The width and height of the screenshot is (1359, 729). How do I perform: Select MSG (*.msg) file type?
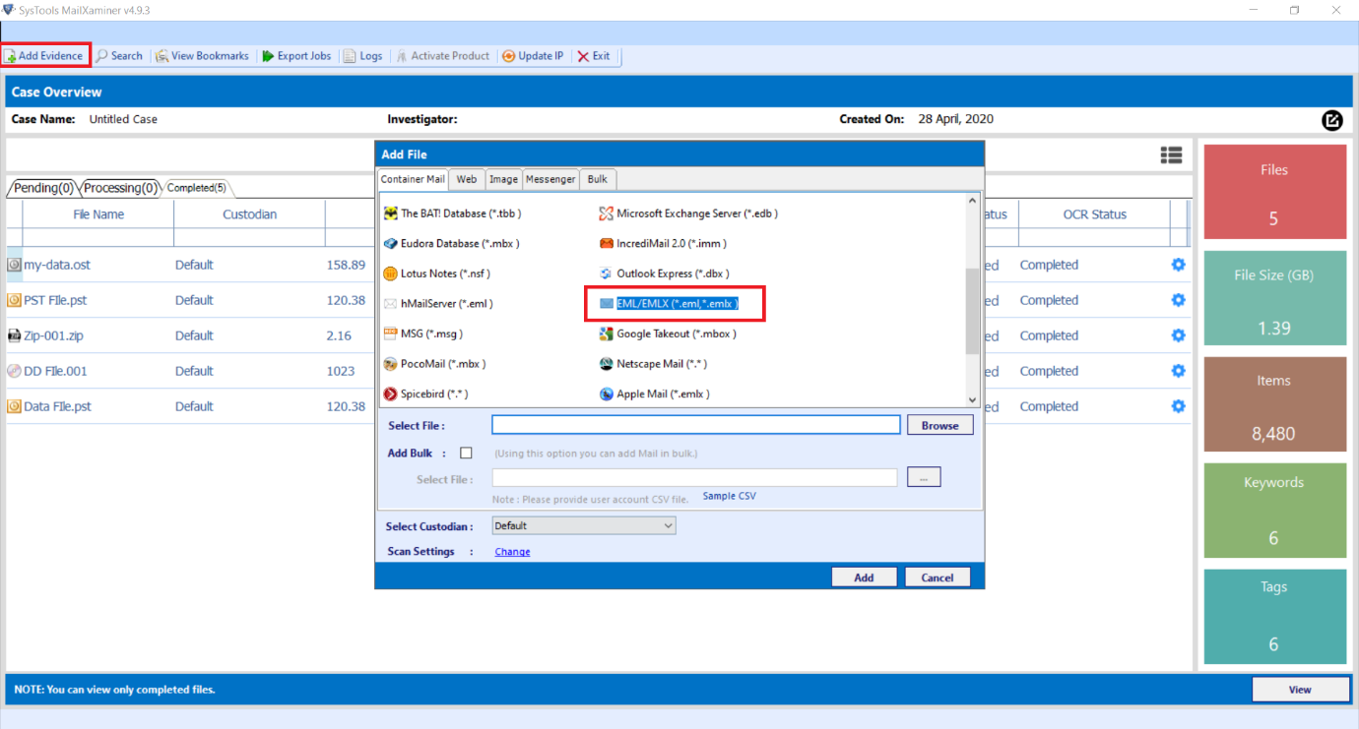click(423, 334)
